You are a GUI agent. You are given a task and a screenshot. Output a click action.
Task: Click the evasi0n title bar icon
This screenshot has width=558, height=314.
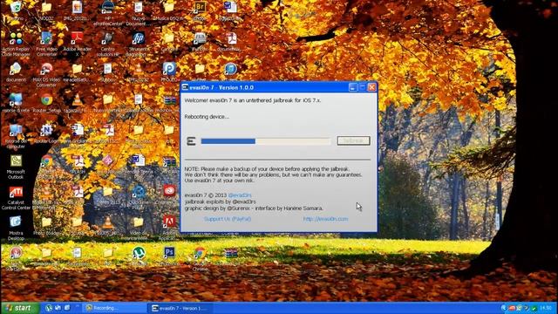point(185,87)
